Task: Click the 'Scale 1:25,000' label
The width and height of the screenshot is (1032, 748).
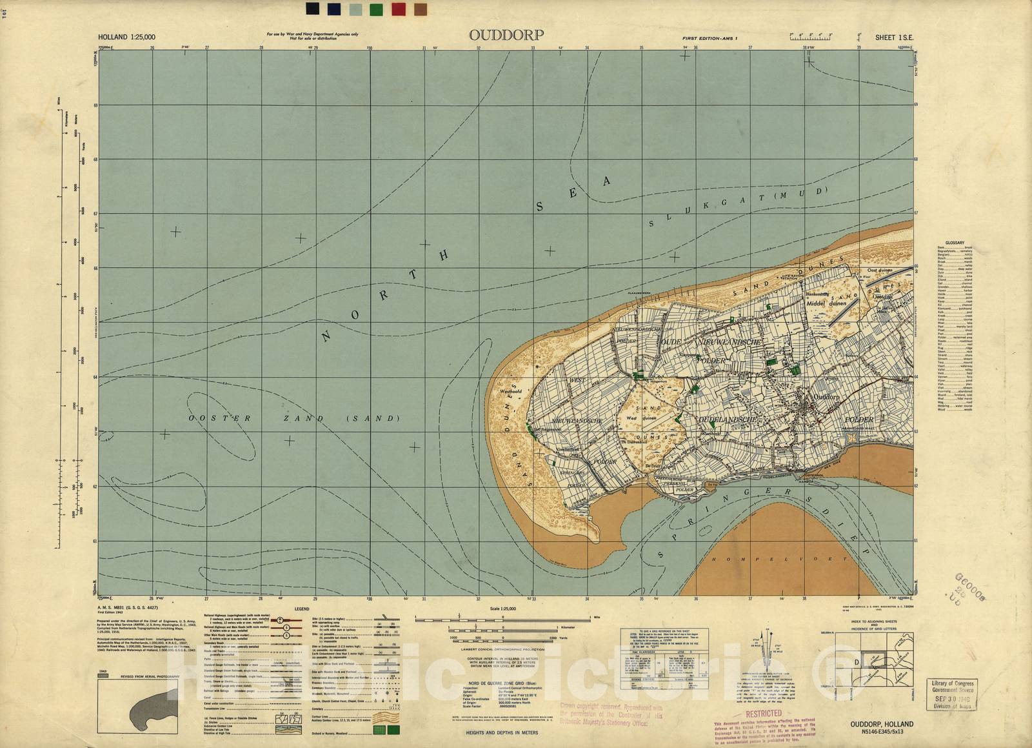Action: [x=504, y=609]
